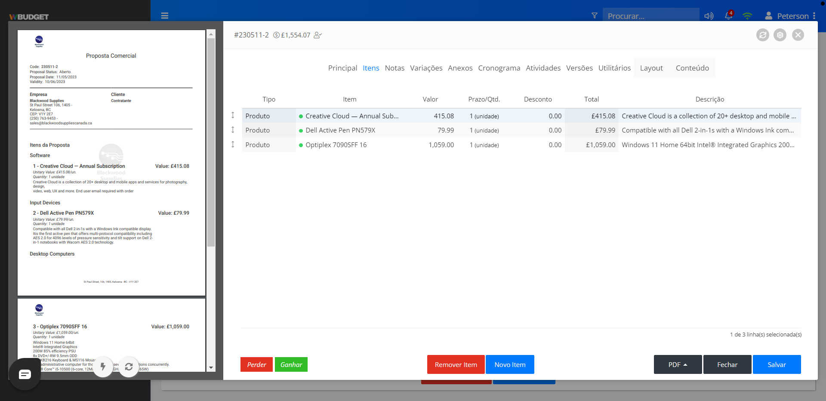
Task: Sort by the Prazo/Qtd. column header
Action: (484, 99)
